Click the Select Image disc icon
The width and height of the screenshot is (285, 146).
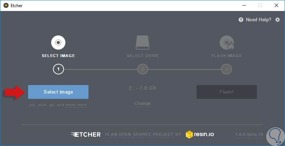[58, 43]
